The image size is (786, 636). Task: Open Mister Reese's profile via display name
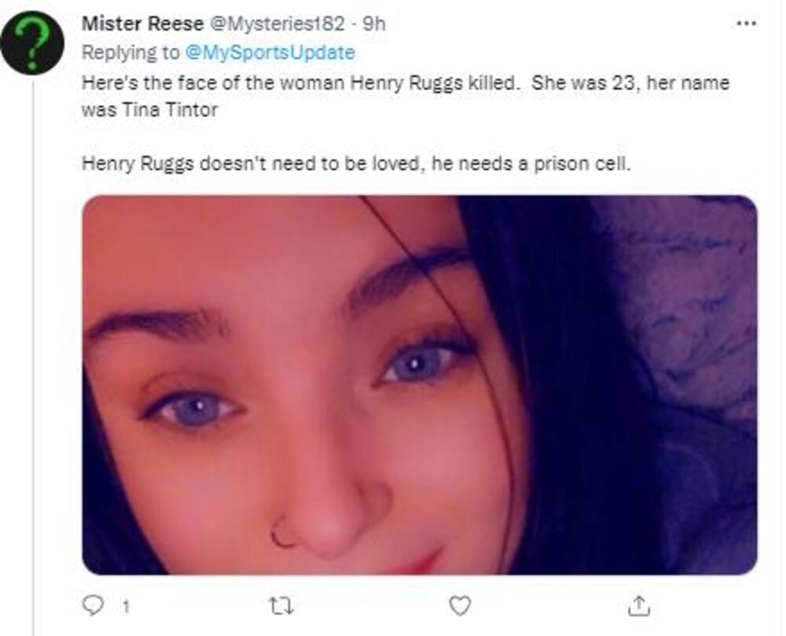coord(141,24)
